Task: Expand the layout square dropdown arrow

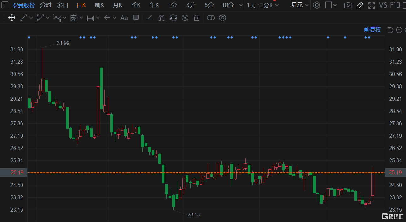Action: click(335, 5)
